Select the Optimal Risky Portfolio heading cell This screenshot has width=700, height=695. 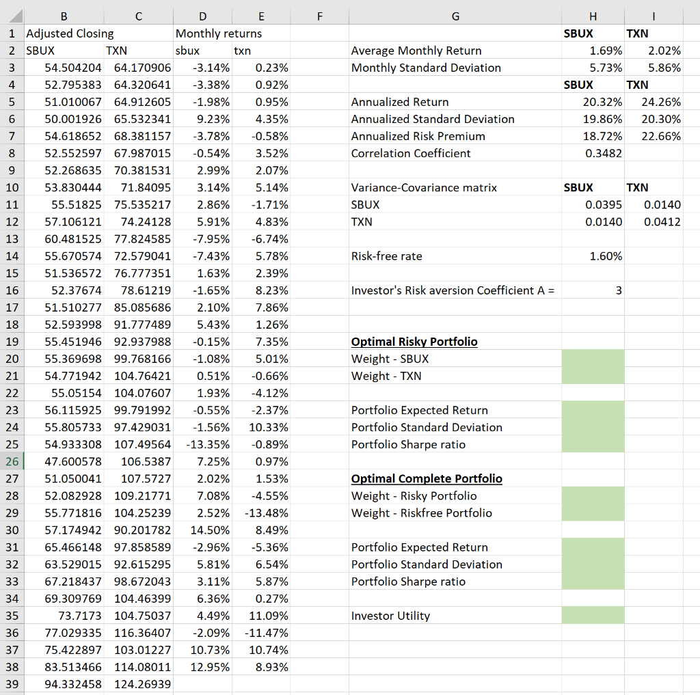(455, 342)
